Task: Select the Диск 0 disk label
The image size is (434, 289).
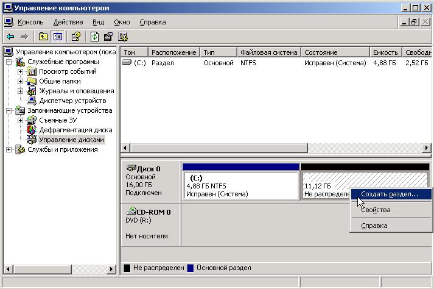Action: coord(151,182)
